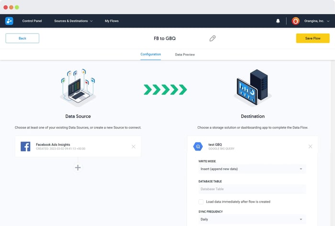Remove the test GBQ destination

pos(310,146)
